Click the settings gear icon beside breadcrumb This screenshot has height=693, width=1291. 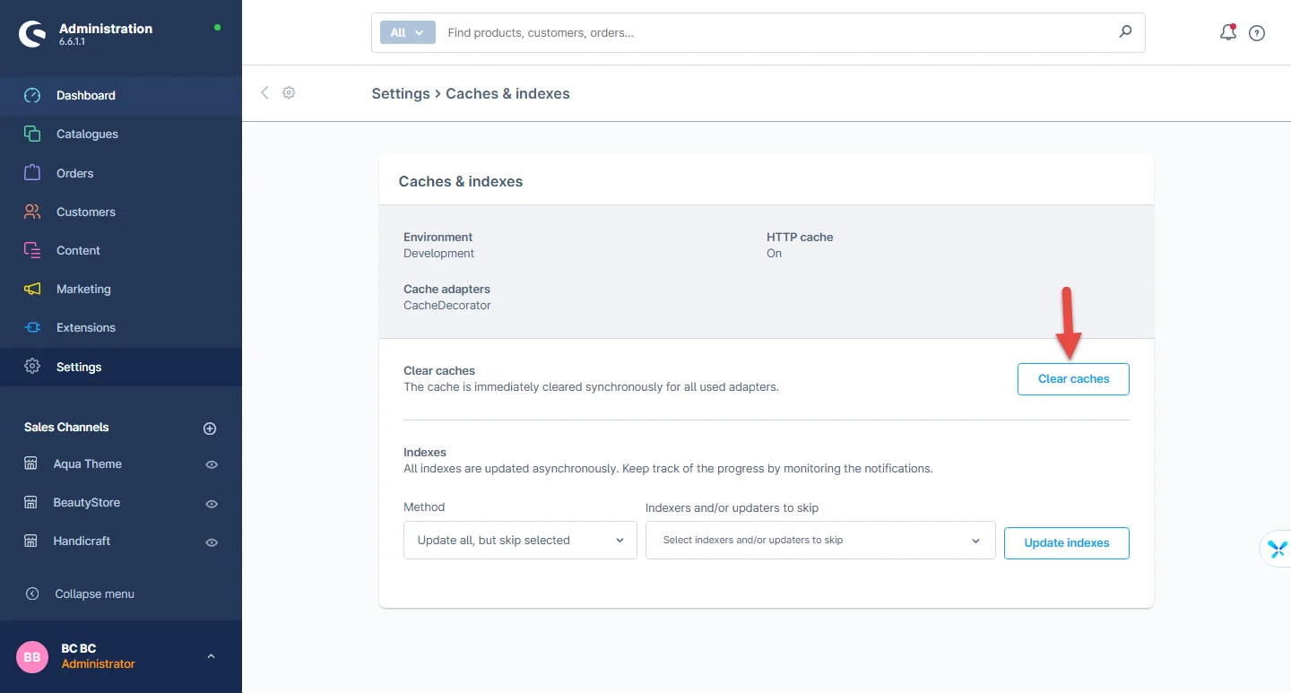pyautogui.click(x=289, y=93)
